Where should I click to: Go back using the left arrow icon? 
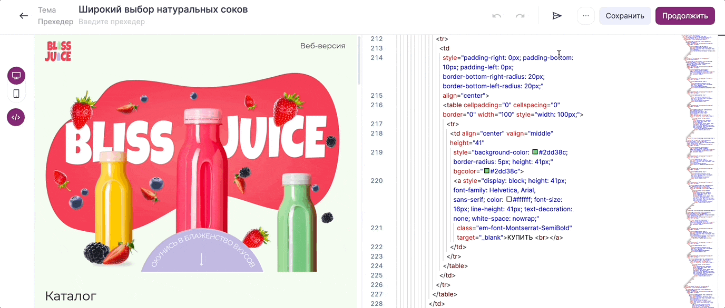(x=24, y=16)
